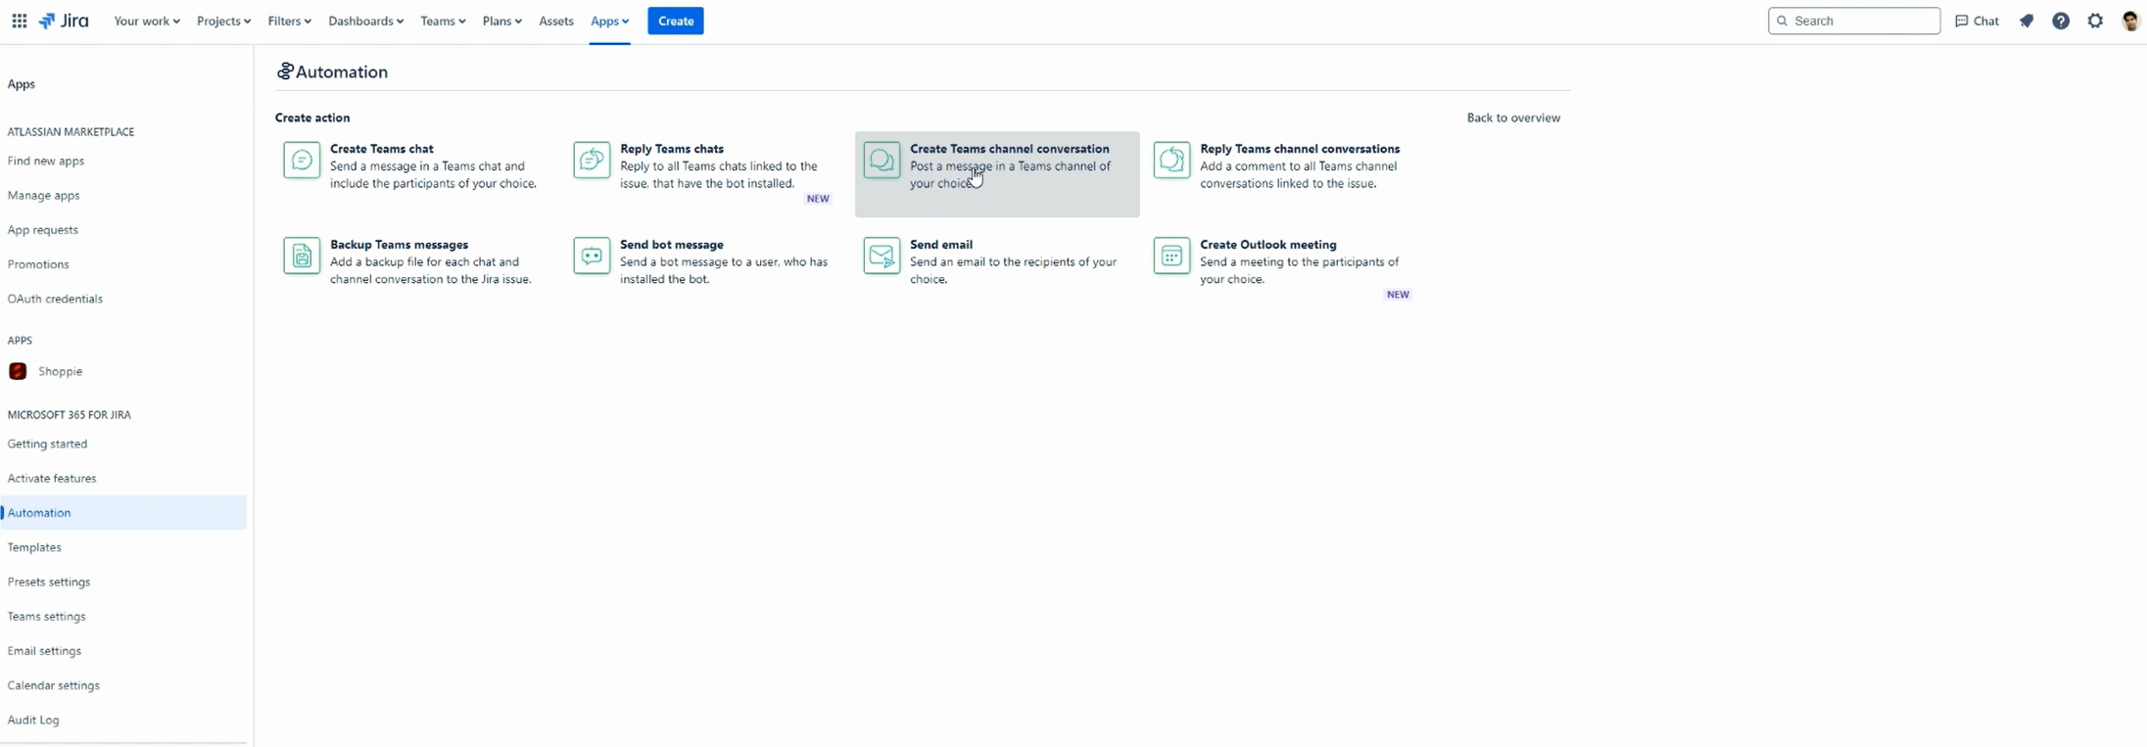The height and width of the screenshot is (747, 2147).
Task: Open the Apps menu in the navbar
Action: click(609, 21)
